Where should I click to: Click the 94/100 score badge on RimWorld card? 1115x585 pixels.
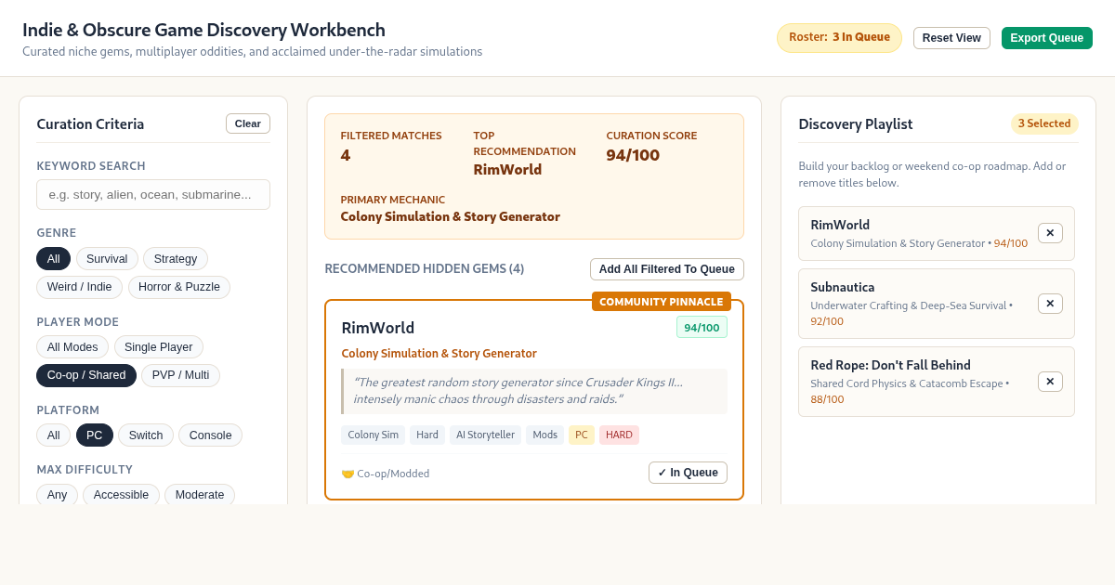coord(702,327)
